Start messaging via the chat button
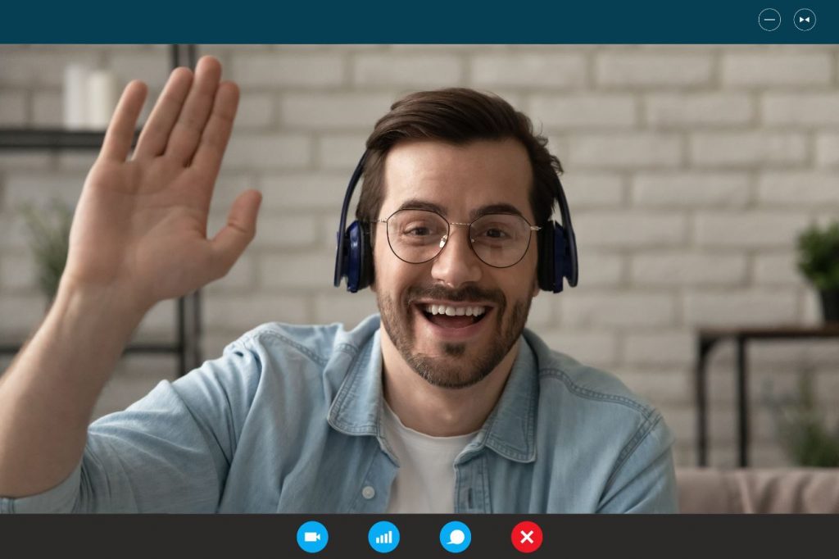 click(x=456, y=537)
